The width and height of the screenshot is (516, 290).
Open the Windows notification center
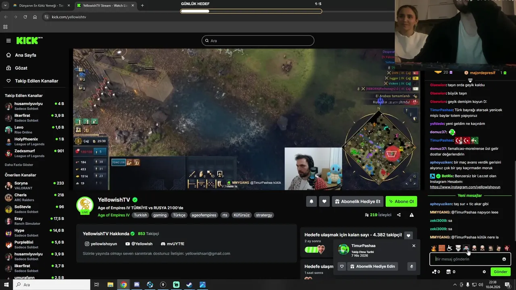pos(508,285)
